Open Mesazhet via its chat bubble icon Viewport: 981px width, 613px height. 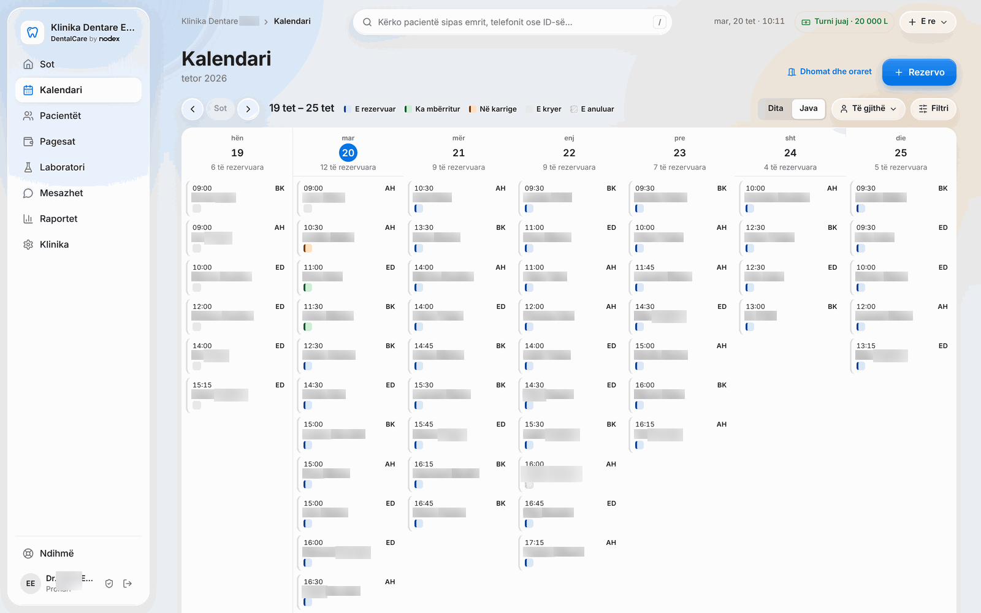pos(28,193)
